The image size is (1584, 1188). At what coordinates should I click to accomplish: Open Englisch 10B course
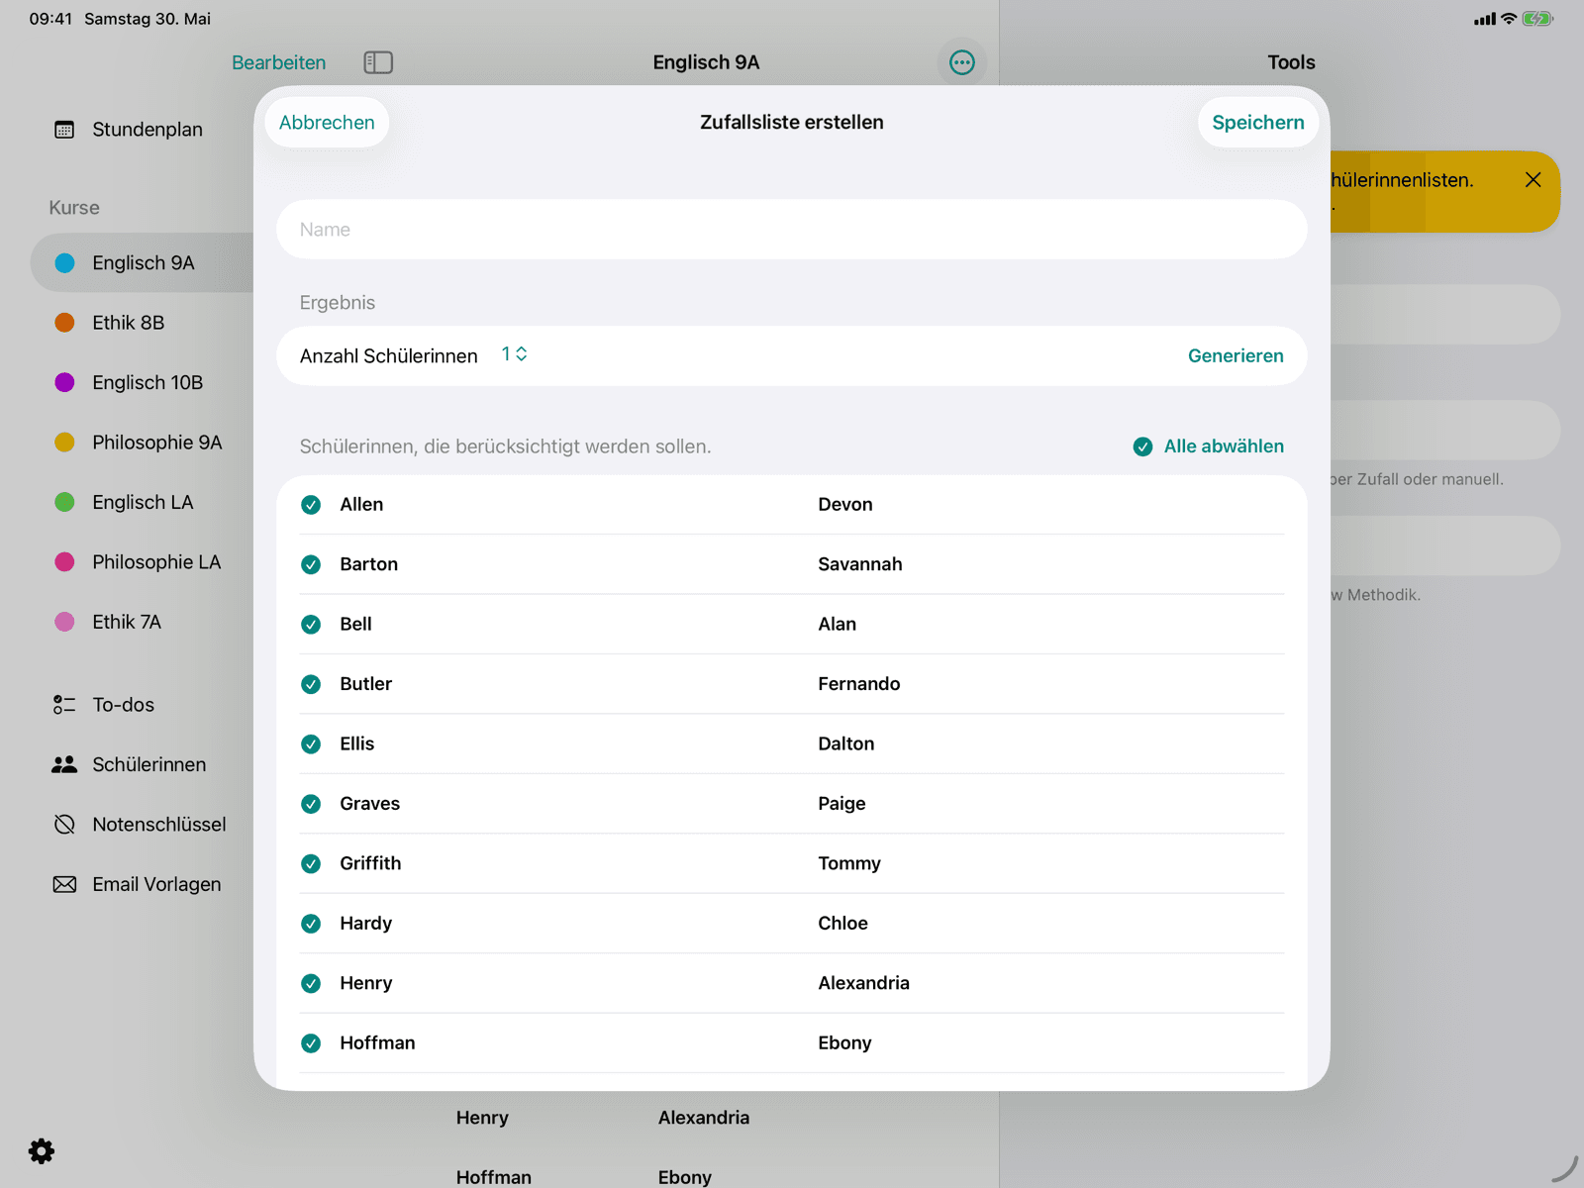click(148, 382)
